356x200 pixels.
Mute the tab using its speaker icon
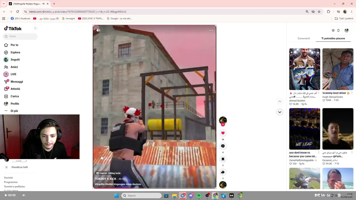click(43, 4)
